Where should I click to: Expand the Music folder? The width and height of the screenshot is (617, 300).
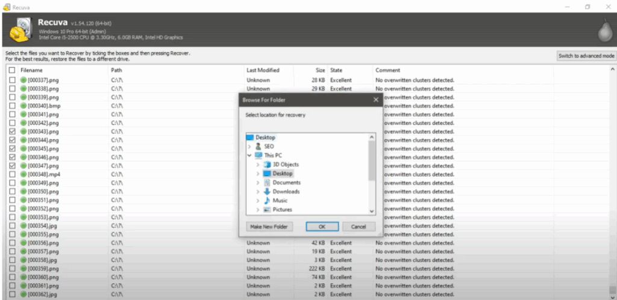tap(258, 201)
